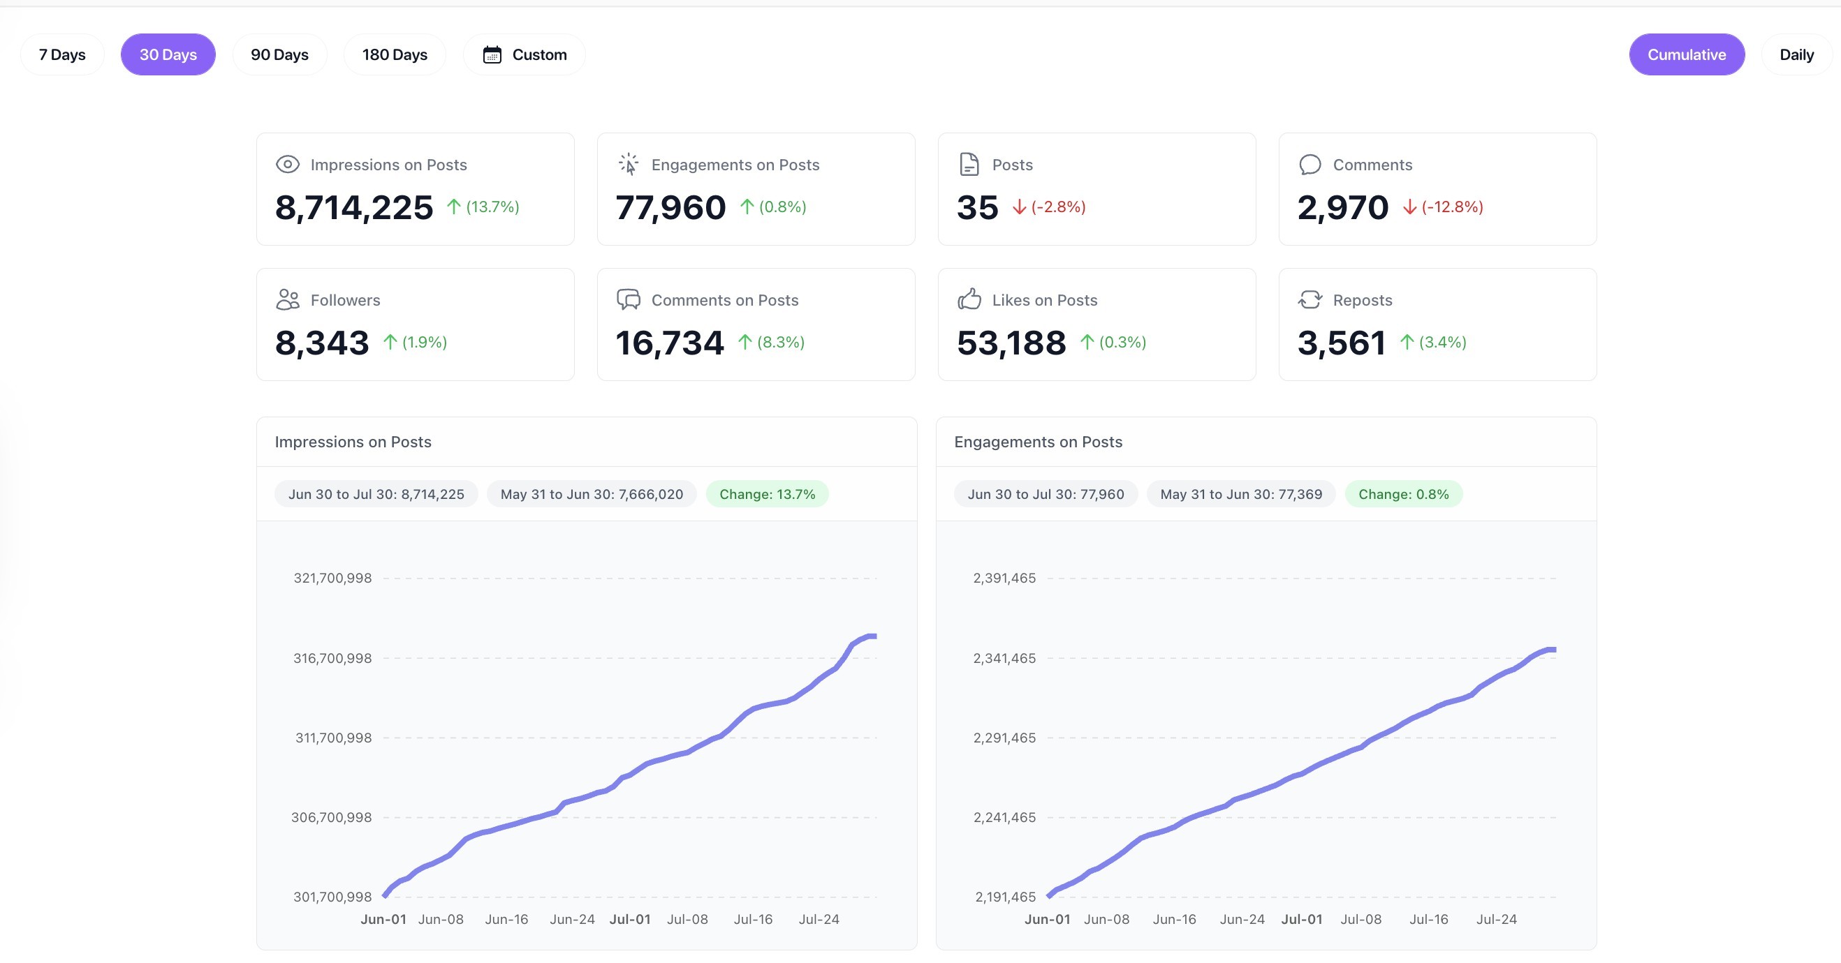Select the 7 Days range
Screen dimensions: 1841x963
(x=62, y=54)
